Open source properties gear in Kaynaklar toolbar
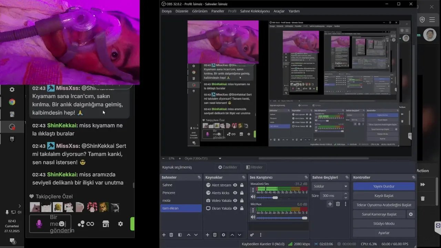The image size is (441, 248). click(223, 235)
